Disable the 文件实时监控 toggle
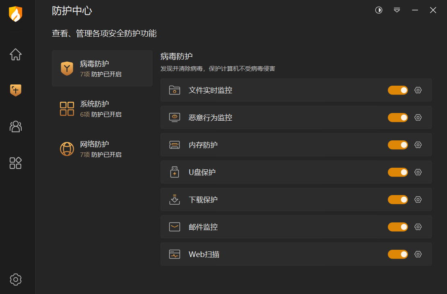This screenshot has height=294, width=447. tap(398, 90)
